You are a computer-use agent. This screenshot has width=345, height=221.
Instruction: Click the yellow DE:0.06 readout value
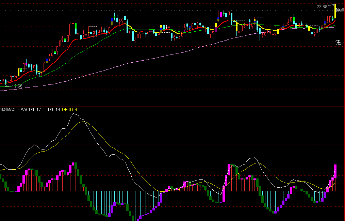point(69,109)
